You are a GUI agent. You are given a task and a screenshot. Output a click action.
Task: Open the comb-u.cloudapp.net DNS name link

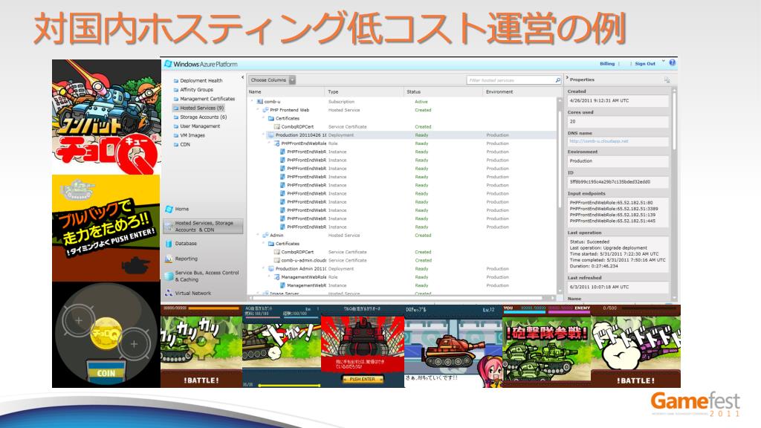point(599,141)
